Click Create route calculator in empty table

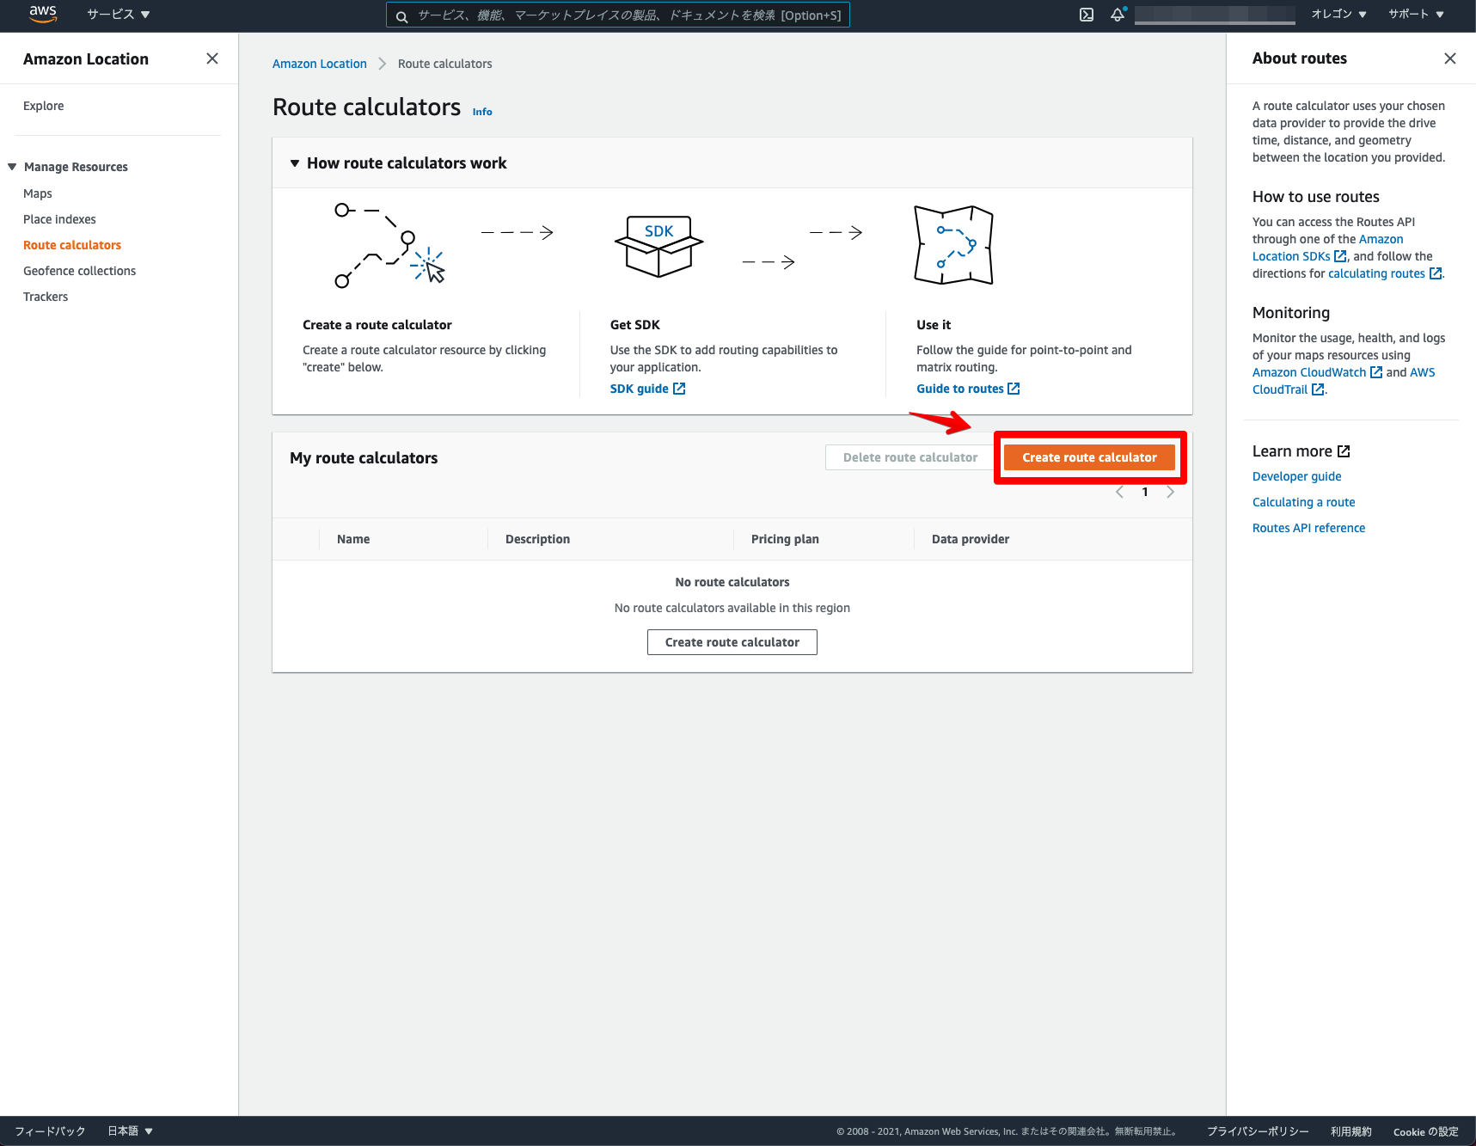point(732,642)
